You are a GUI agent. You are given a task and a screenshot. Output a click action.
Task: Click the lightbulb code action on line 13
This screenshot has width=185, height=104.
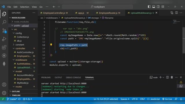coord(51,45)
